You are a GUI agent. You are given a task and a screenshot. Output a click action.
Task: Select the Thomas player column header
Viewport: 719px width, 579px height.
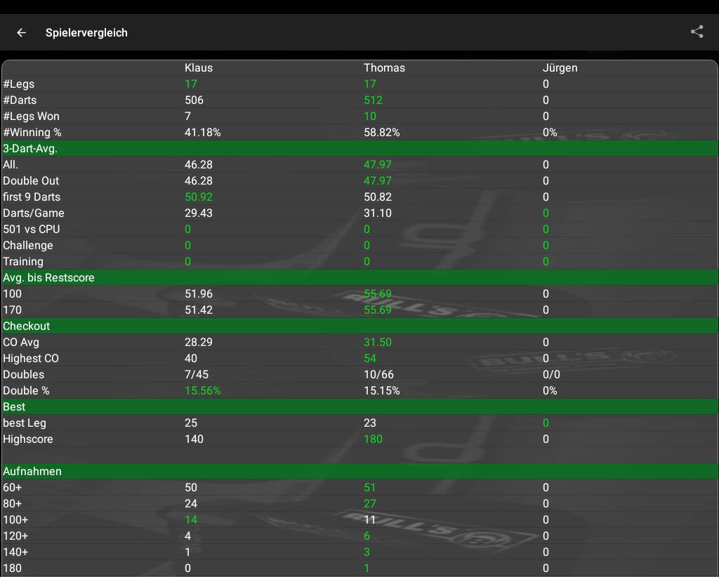coord(384,68)
